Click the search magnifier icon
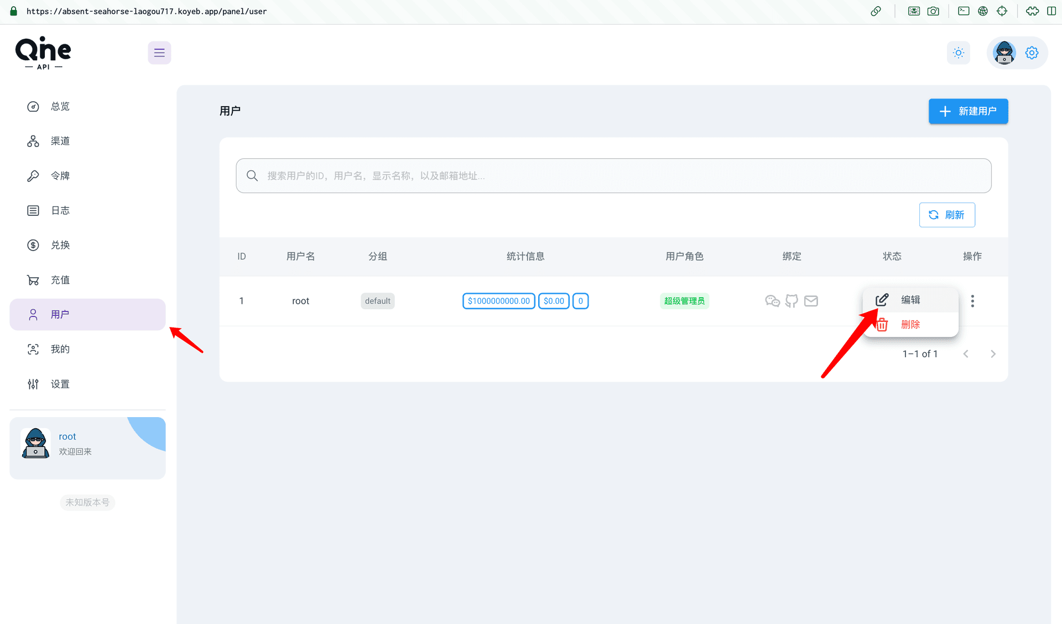Screen dimensions: 1062x624 pyautogui.click(x=252, y=176)
